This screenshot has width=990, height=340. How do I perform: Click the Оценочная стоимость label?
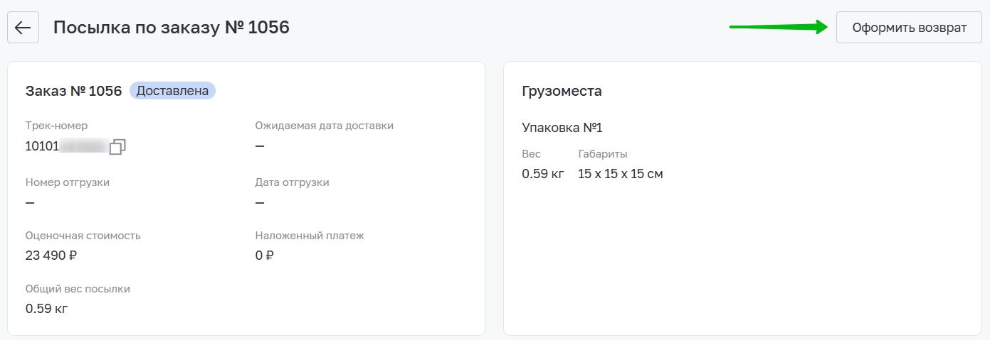pos(83,236)
